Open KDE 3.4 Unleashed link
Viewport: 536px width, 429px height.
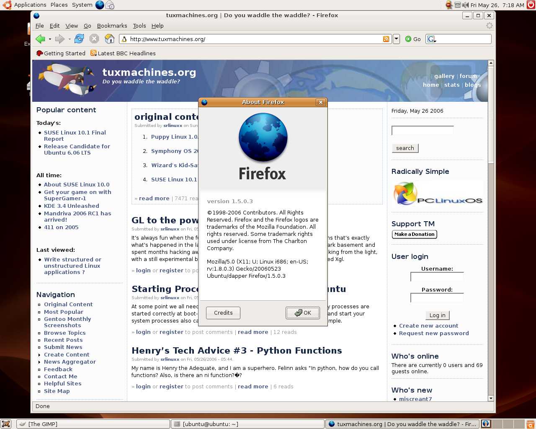coord(72,206)
